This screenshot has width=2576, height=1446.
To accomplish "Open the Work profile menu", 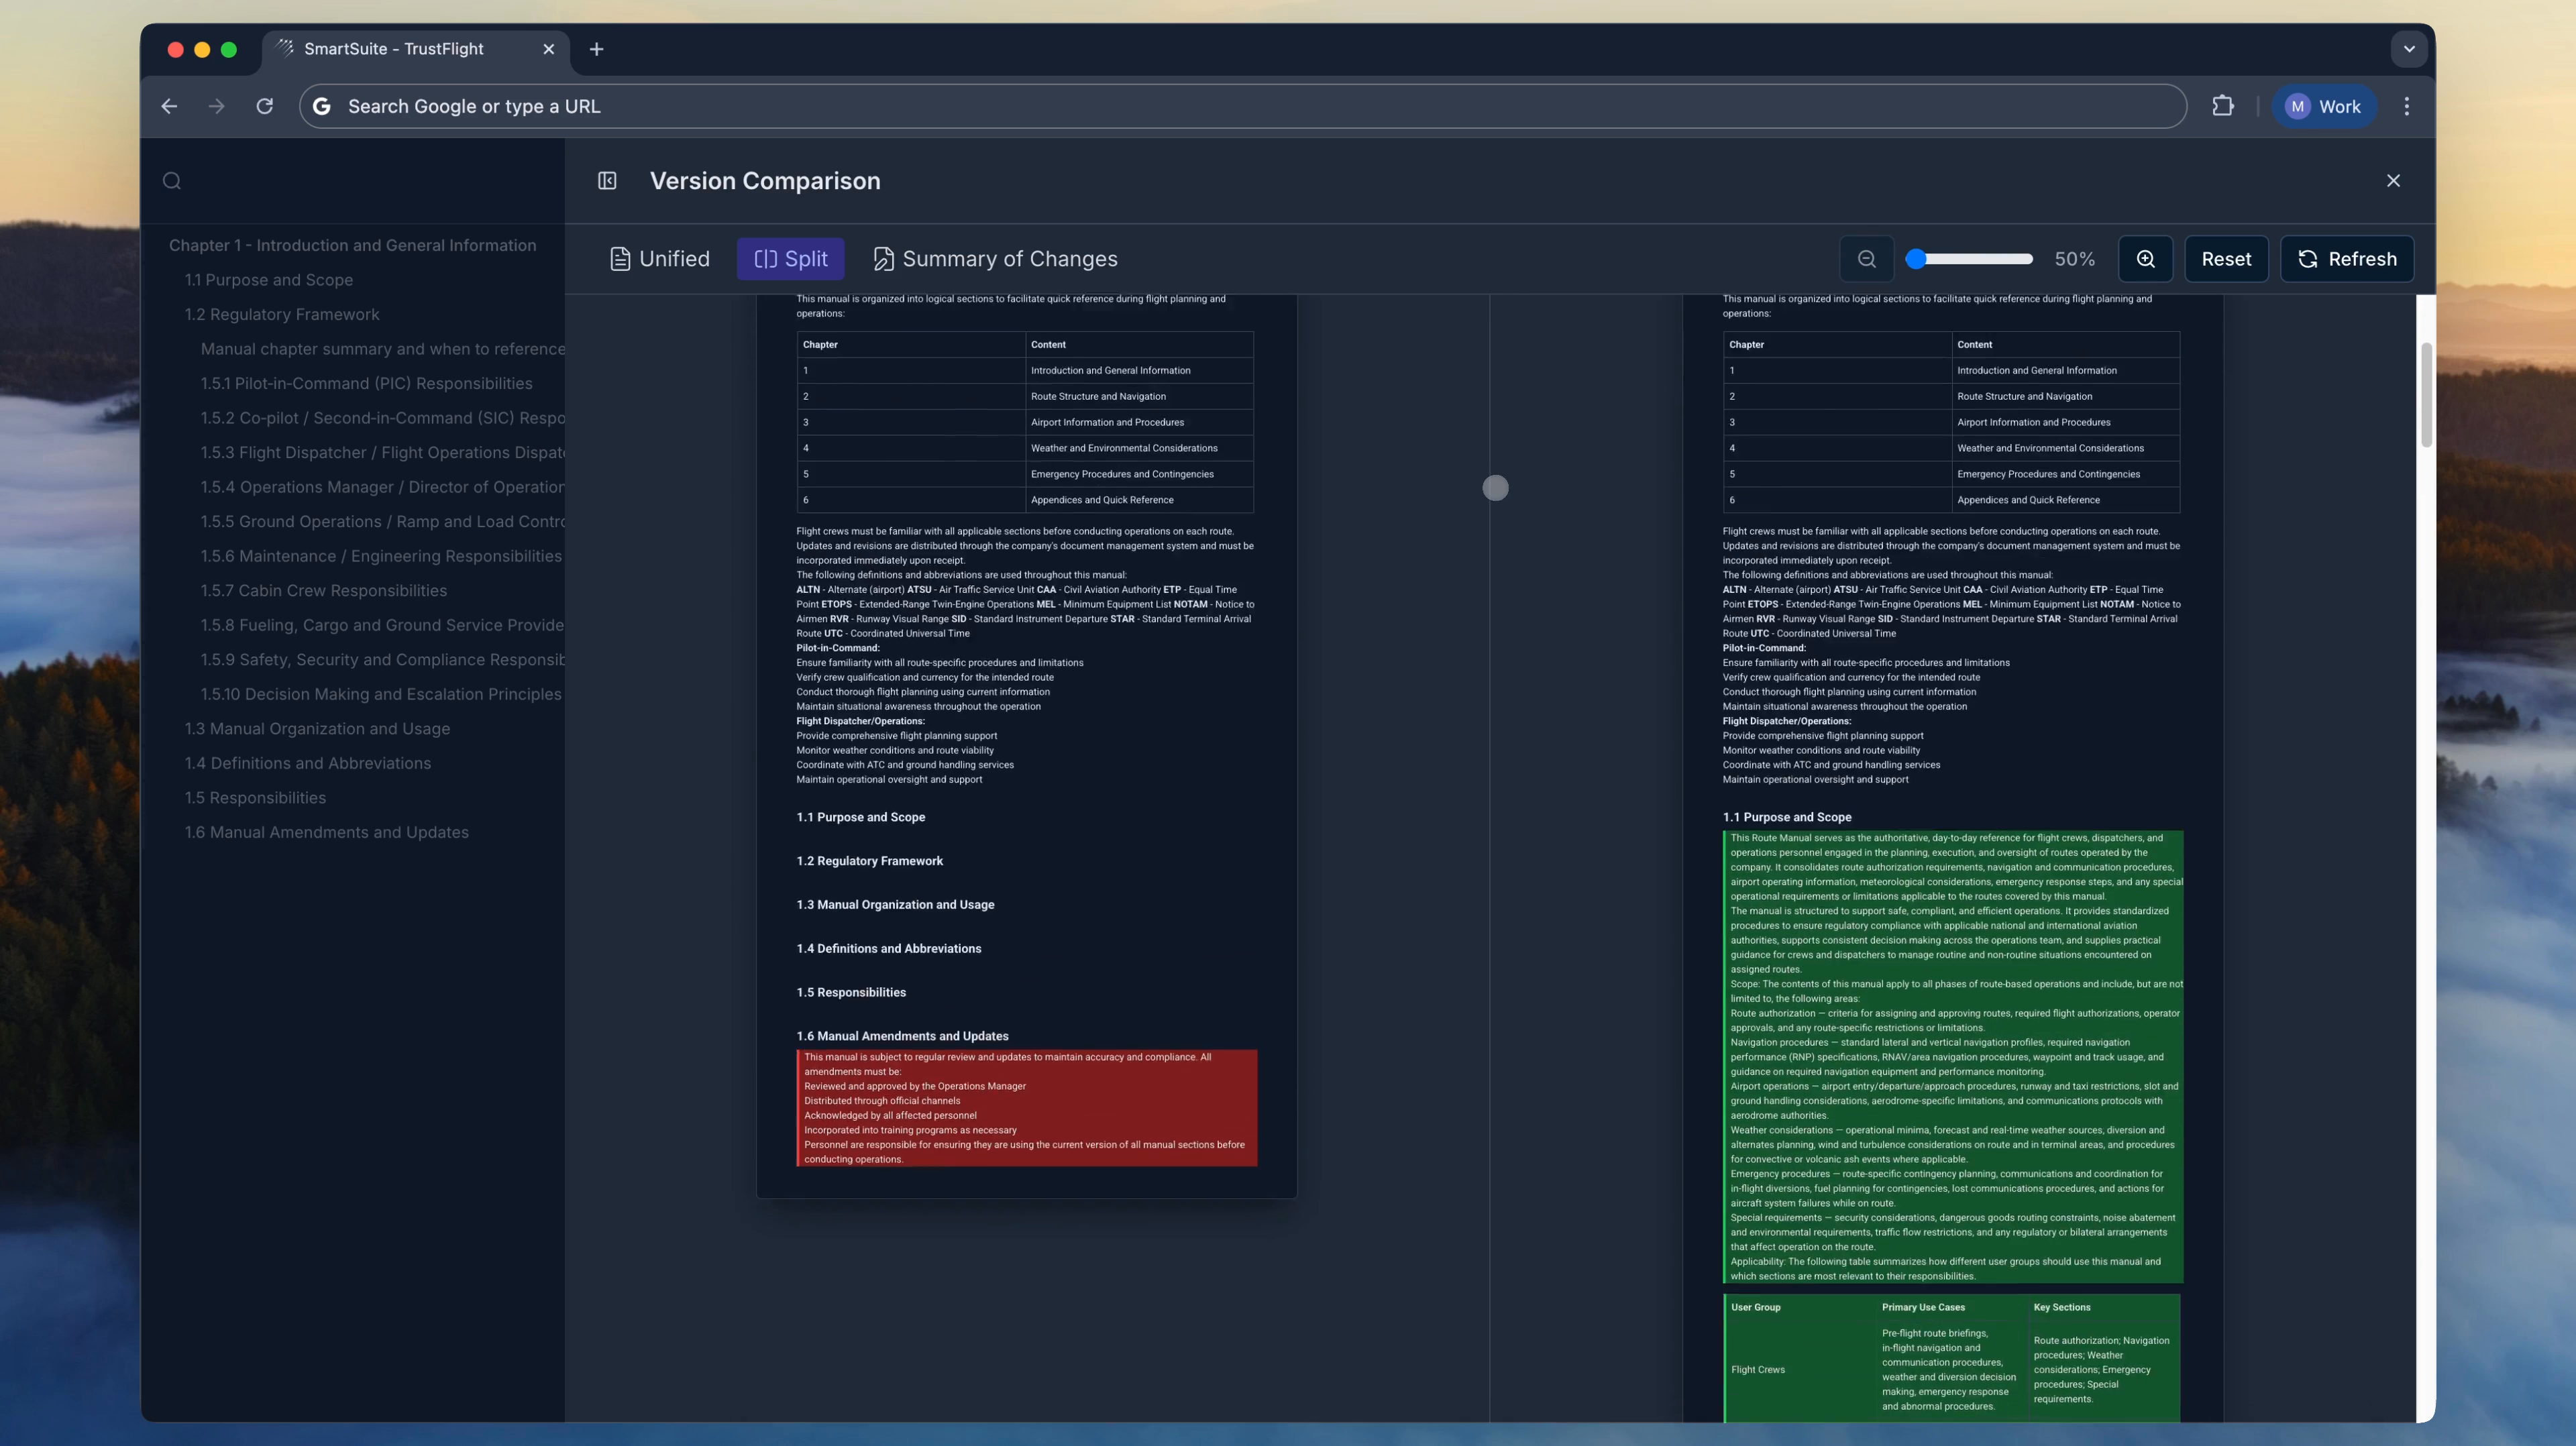I will [x=2324, y=106].
